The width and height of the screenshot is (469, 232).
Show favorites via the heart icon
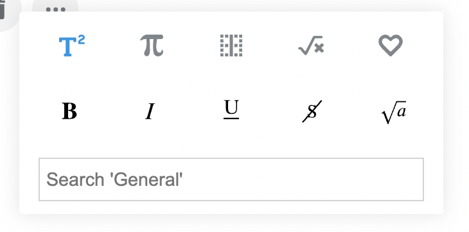[391, 46]
